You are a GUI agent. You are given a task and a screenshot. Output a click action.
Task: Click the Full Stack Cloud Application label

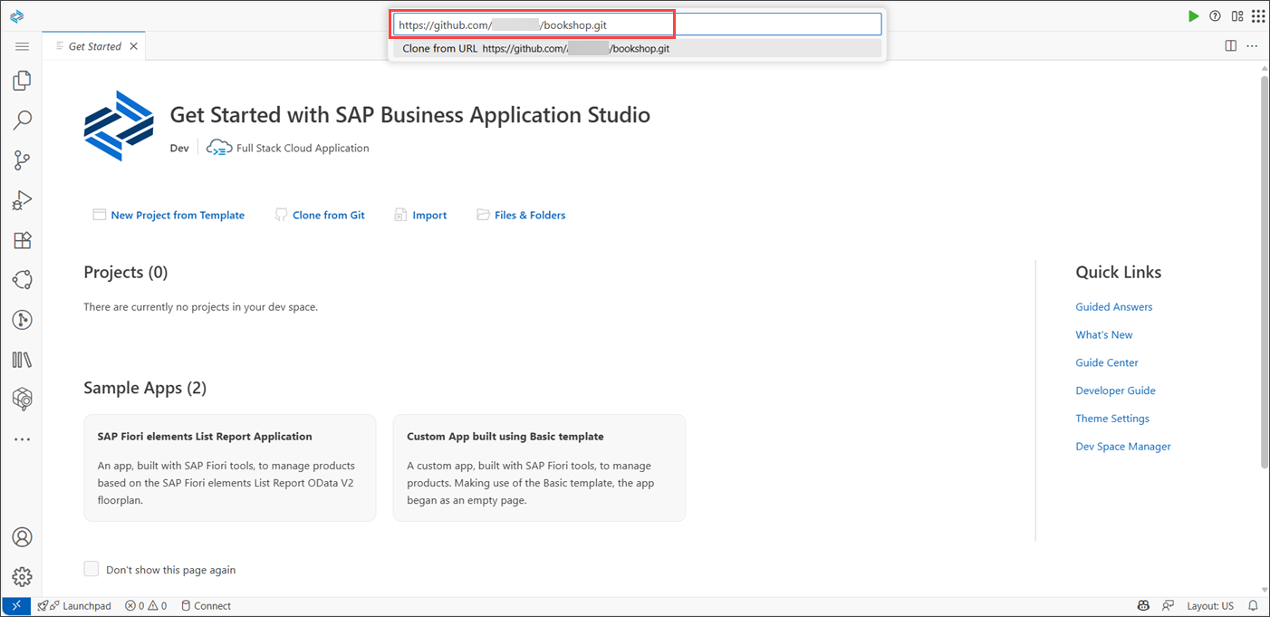coord(303,148)
